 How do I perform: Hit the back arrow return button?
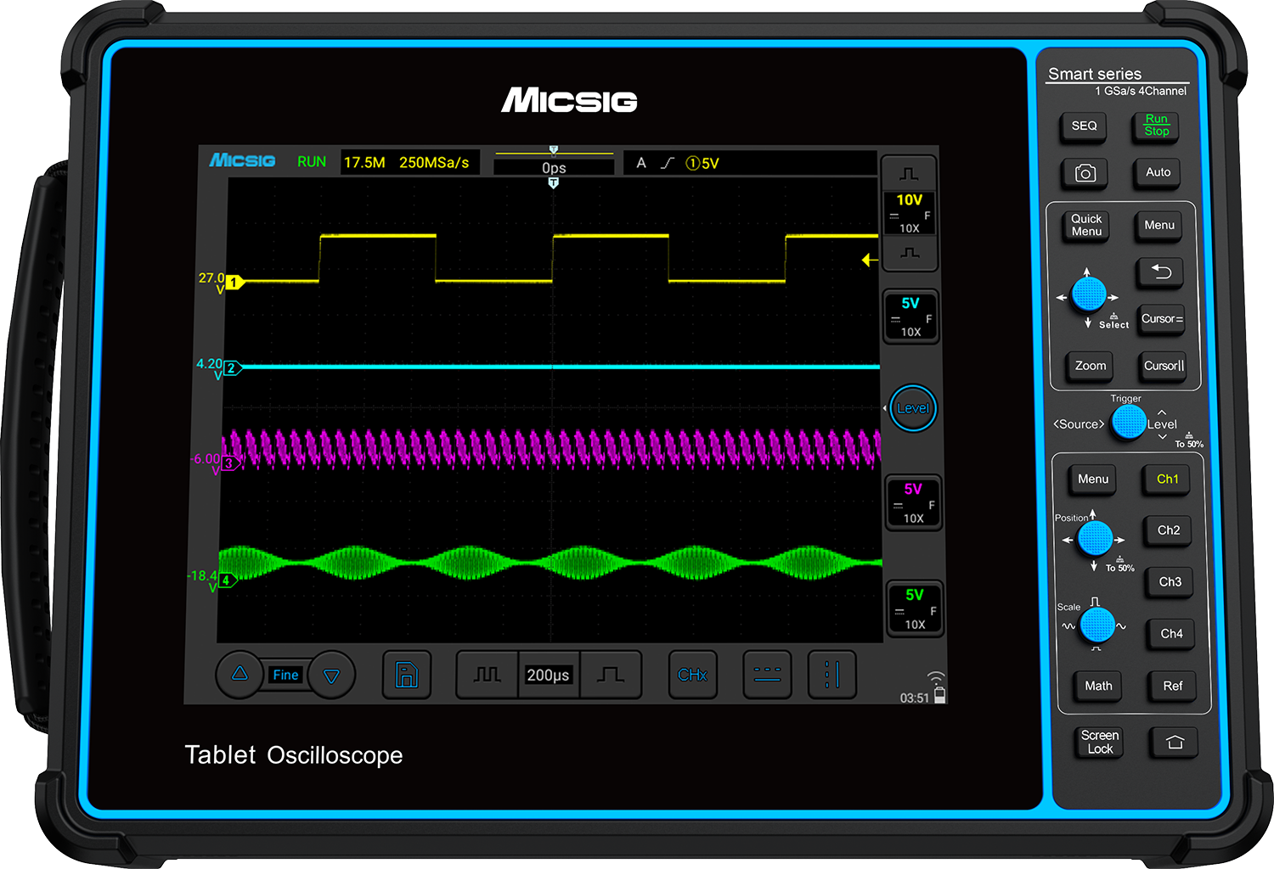pos(1160,272)
